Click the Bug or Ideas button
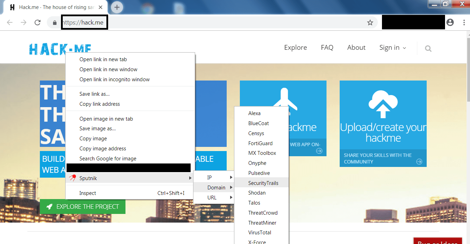 [x=437, y=241]
